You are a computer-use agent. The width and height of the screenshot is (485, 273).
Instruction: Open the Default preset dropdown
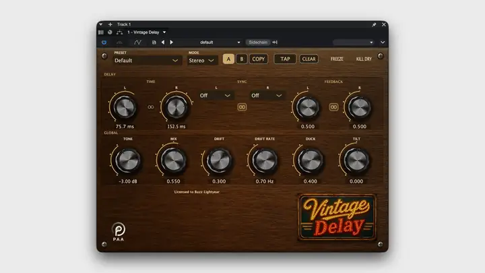(x=146, y=61)
